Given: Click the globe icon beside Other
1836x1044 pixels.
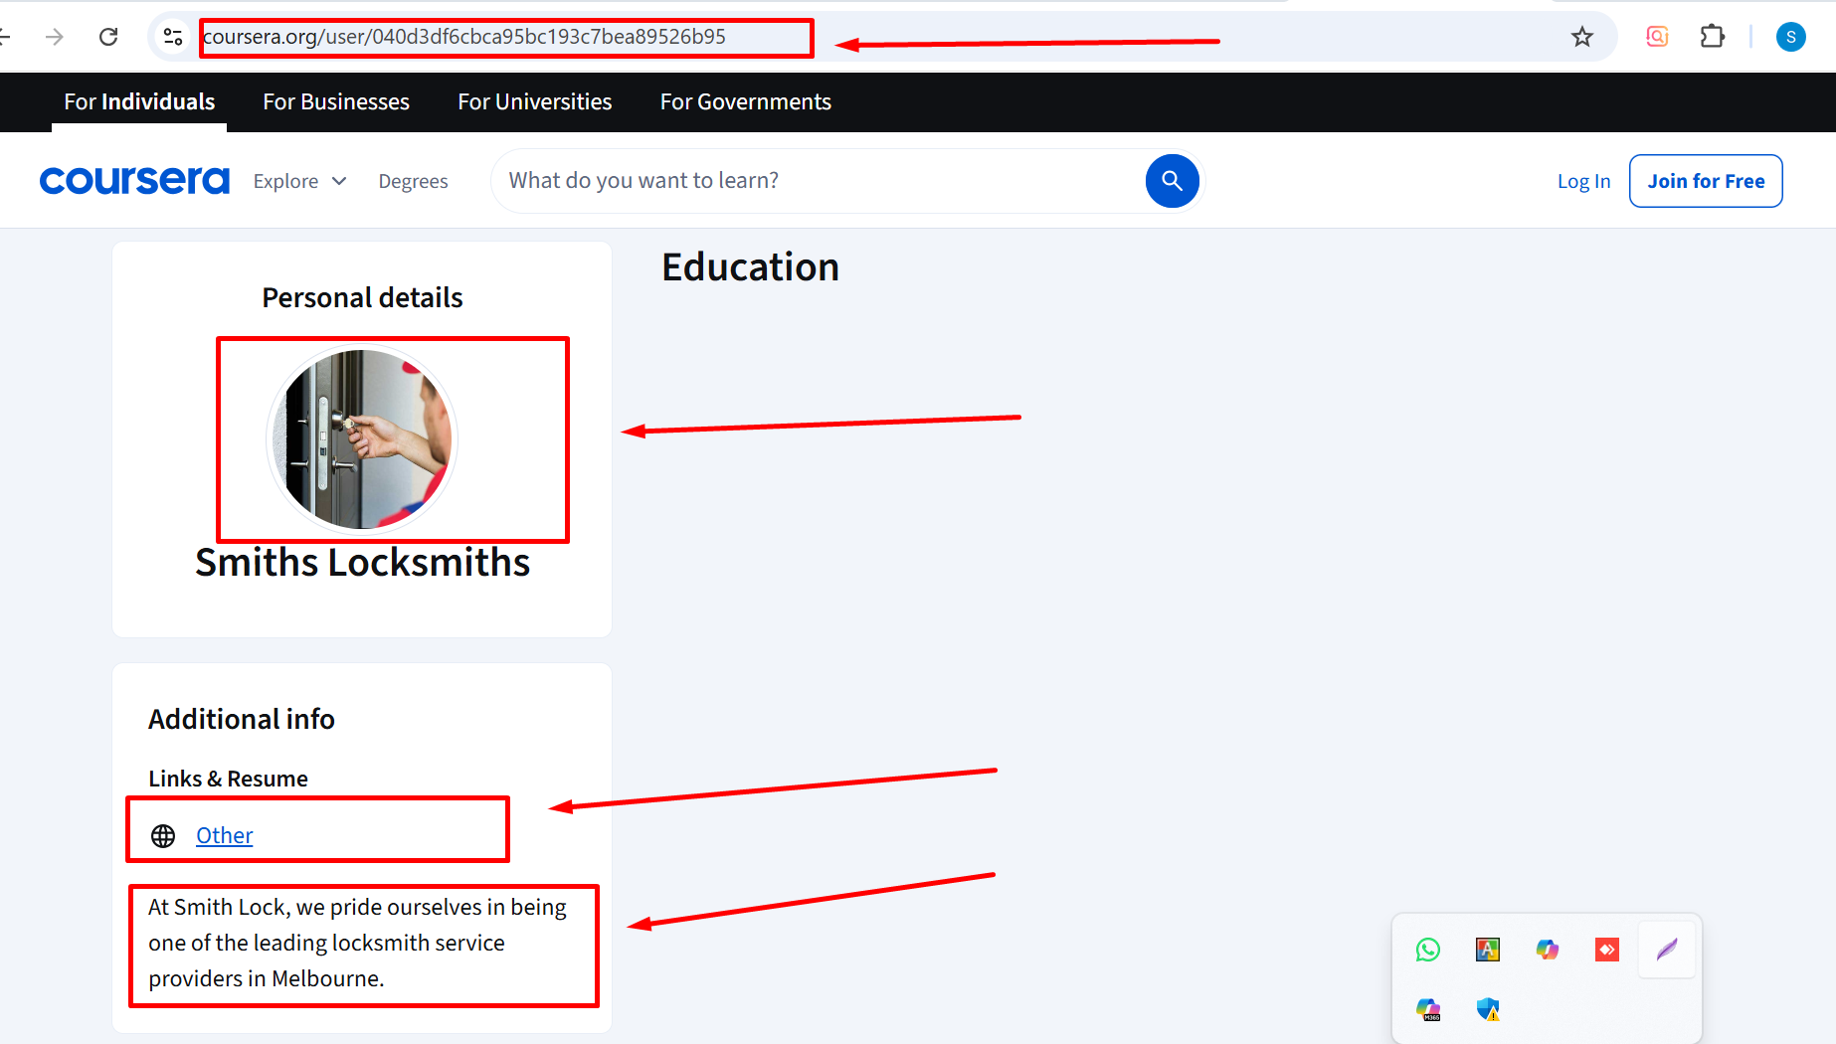Looking at the screenshot, I should pos(163,836).
